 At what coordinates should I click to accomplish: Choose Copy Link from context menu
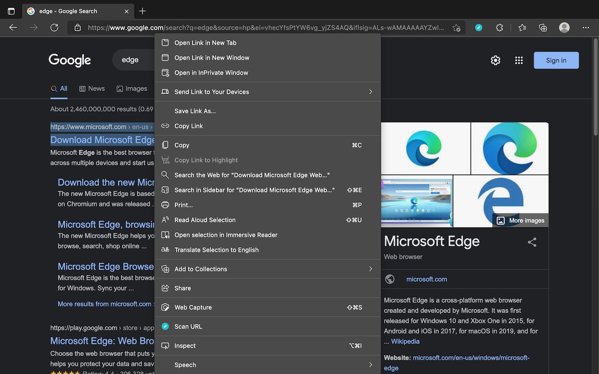pos(189,126)
